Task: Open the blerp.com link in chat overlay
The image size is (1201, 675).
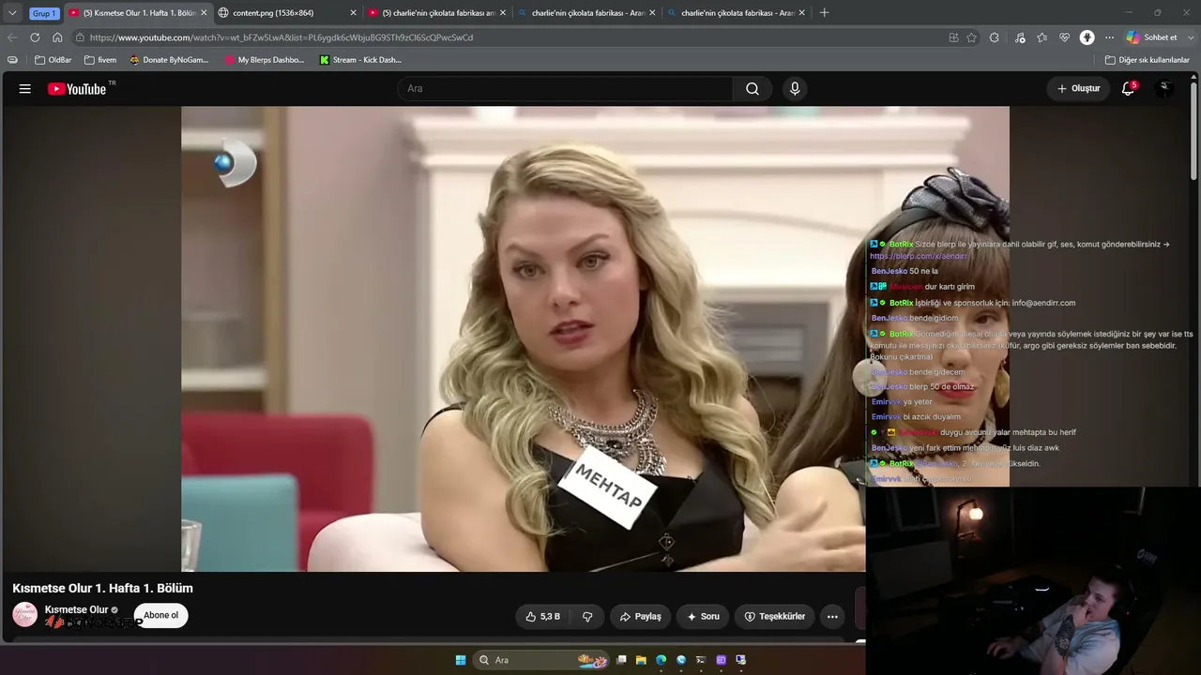Action: 918,256
